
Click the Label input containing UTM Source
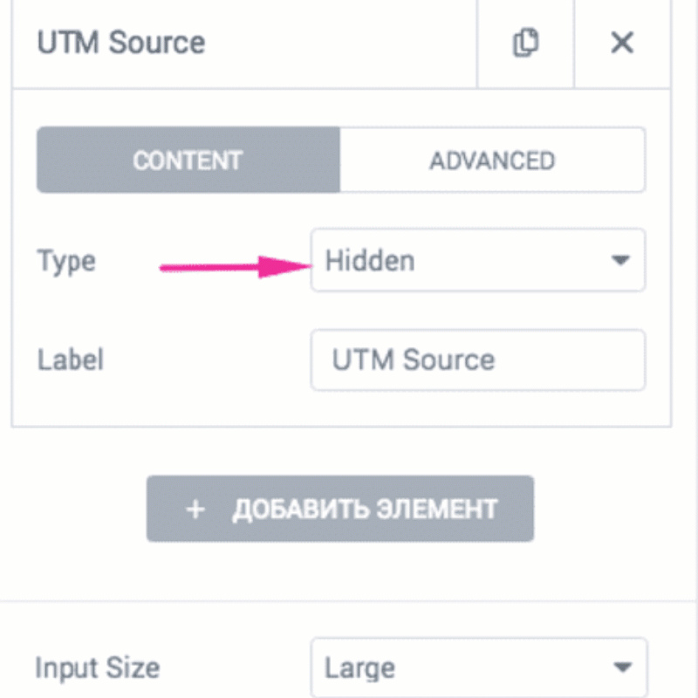pyautogui.click(x=478, y=359)
